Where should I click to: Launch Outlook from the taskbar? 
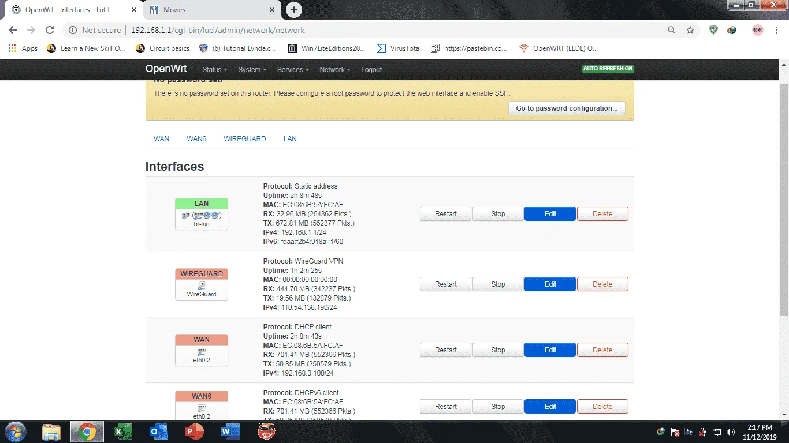[158, 431]
